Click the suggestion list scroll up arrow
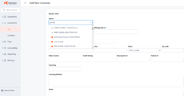Screen dimensions: 184x96 [93, 26]
